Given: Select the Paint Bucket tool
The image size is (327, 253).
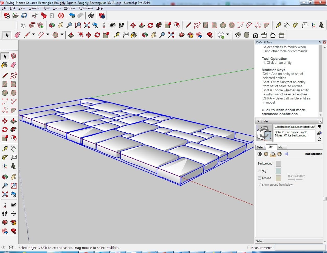Looking at the screenshot, I should pos(5,65).
